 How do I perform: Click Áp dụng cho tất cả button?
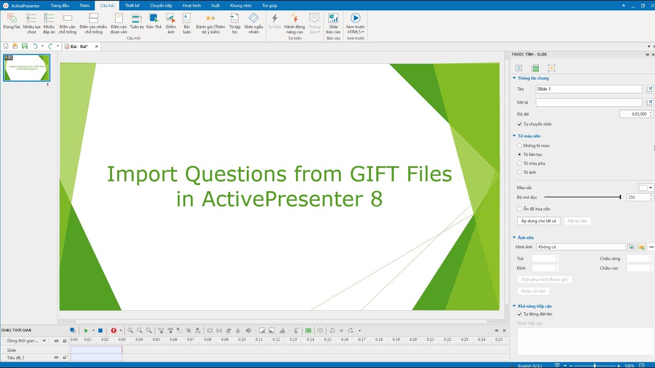(x=539, y=221)
